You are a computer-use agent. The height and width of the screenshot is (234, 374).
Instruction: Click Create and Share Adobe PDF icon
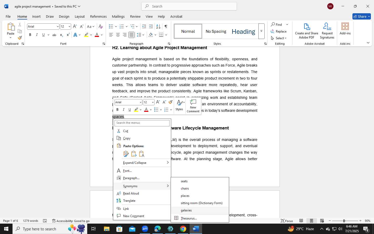tap(306, 31)
